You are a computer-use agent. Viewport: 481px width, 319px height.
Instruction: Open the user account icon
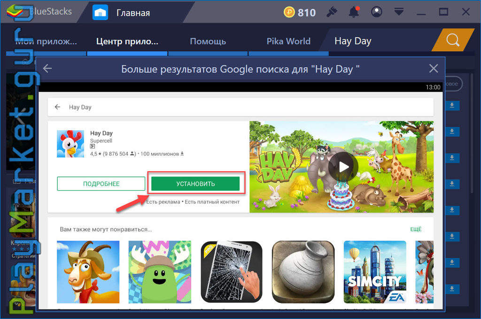coord(376,12)
